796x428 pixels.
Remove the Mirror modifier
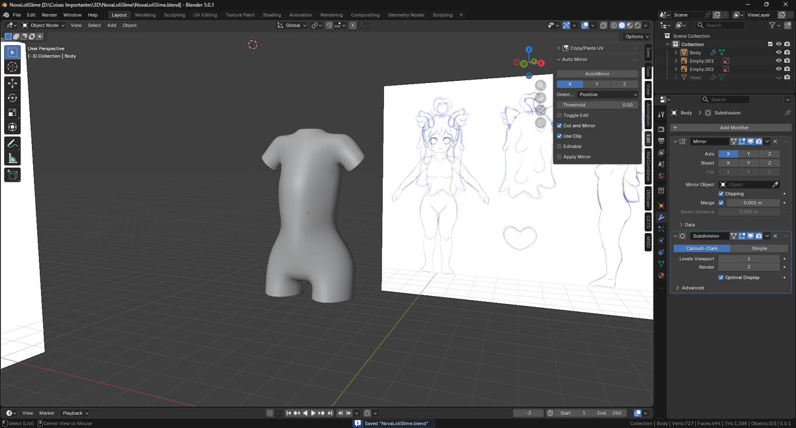[x=775, y=141]
